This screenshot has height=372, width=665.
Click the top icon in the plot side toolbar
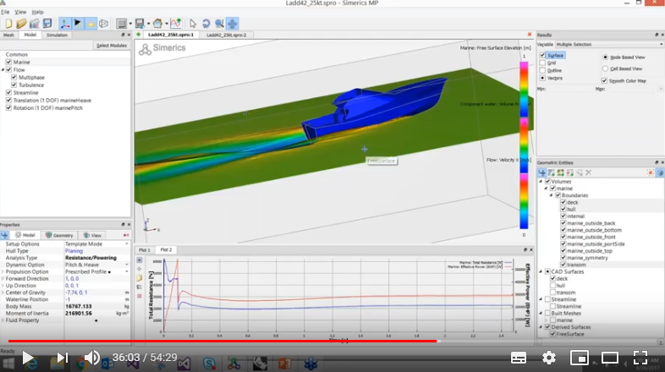[140, 260]
